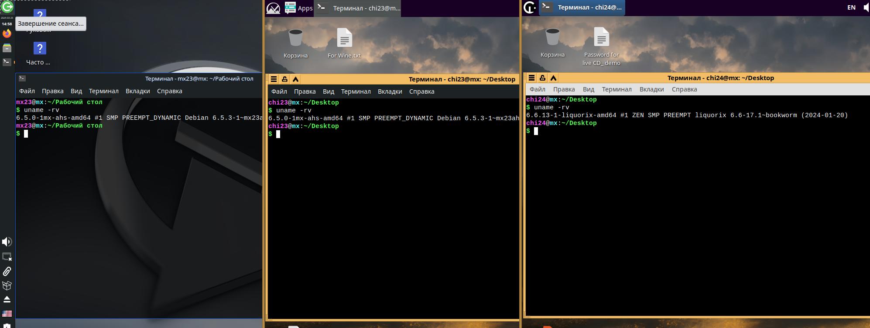Switch keyboard layout via the EN indicator
870x328 pixels.
tap(851, 7)
